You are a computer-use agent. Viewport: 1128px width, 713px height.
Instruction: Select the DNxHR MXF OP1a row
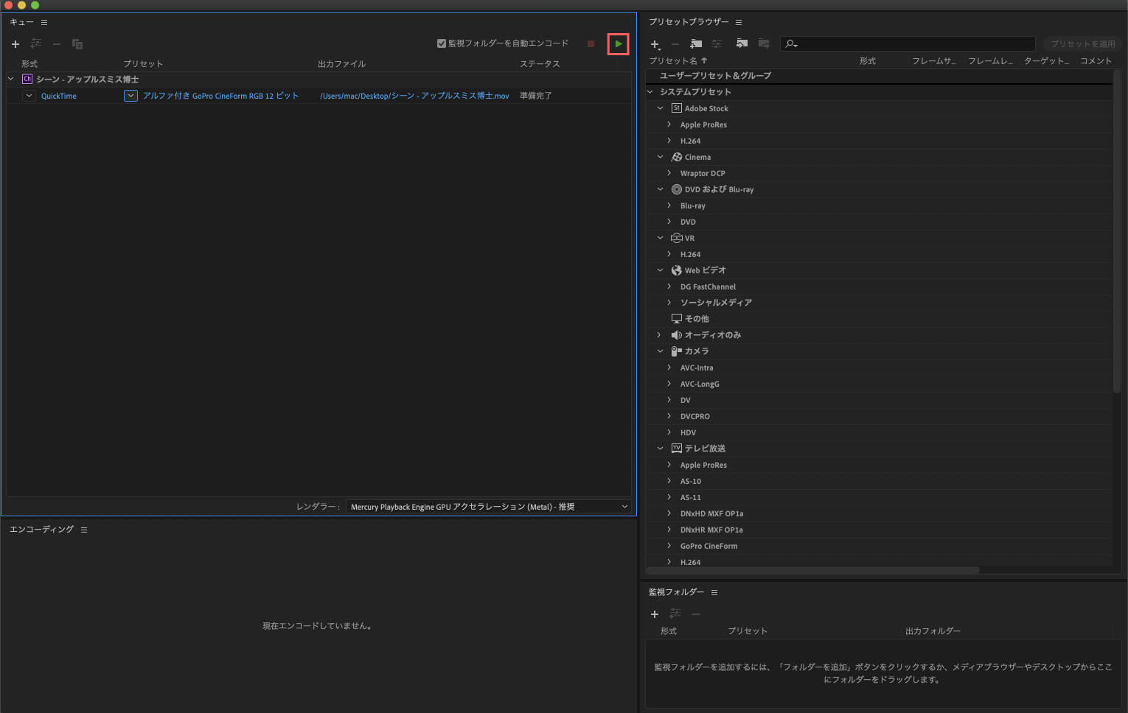879,530
